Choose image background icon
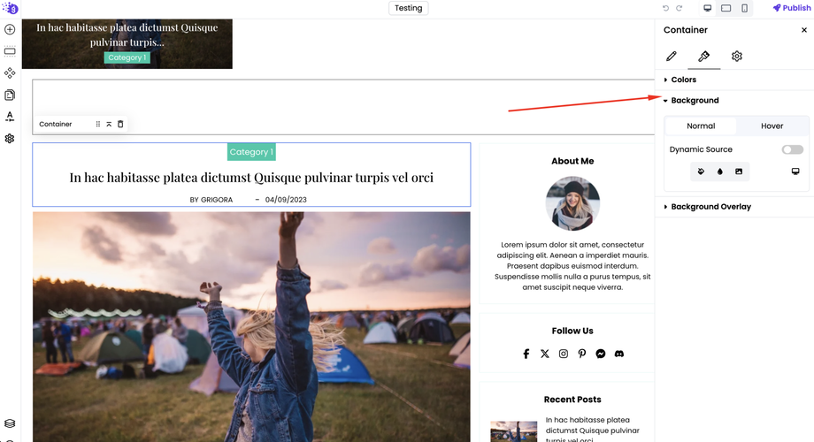Viewport: 814px width, 442px height. (739, 171)
